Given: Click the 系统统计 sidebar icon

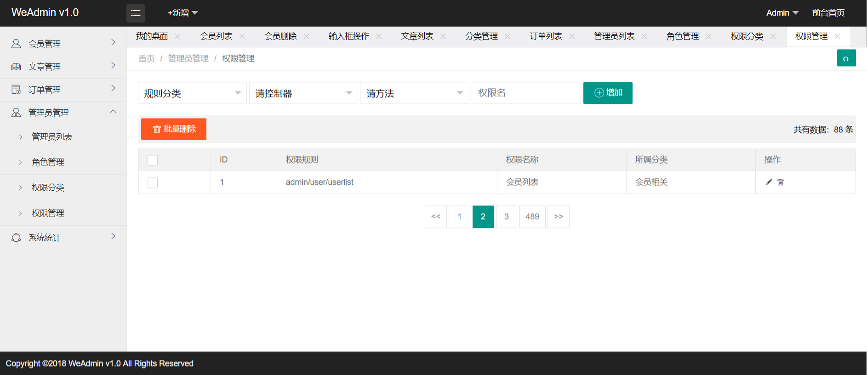Looking at the screenshot, I should (x=16, y=238).
